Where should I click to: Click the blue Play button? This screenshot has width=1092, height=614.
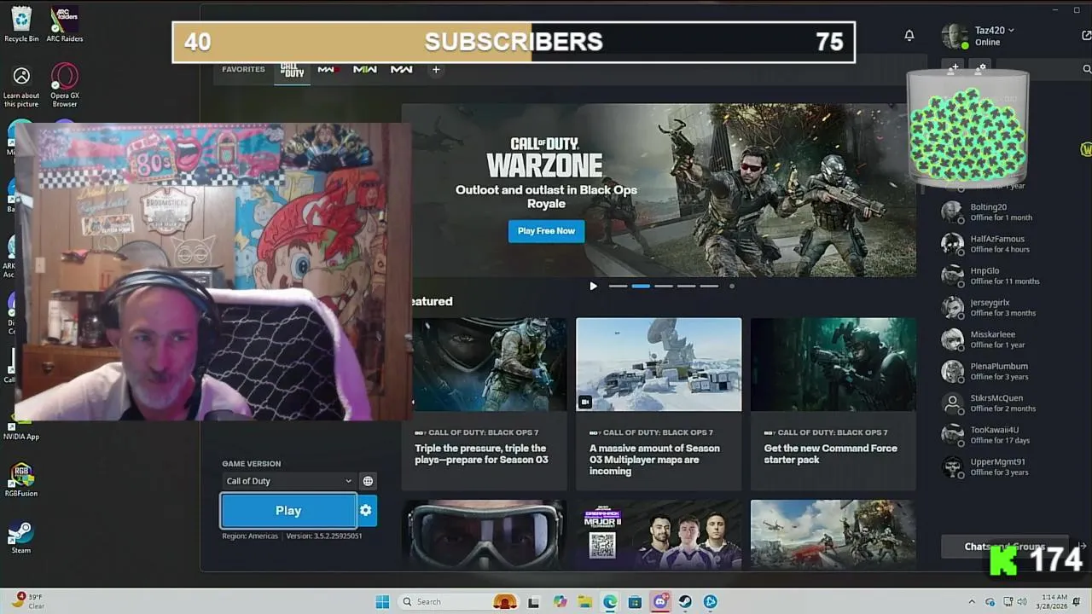point(288,511)
